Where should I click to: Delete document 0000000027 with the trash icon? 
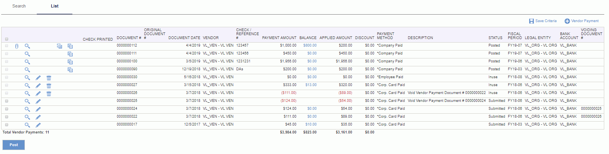(49, 86)
